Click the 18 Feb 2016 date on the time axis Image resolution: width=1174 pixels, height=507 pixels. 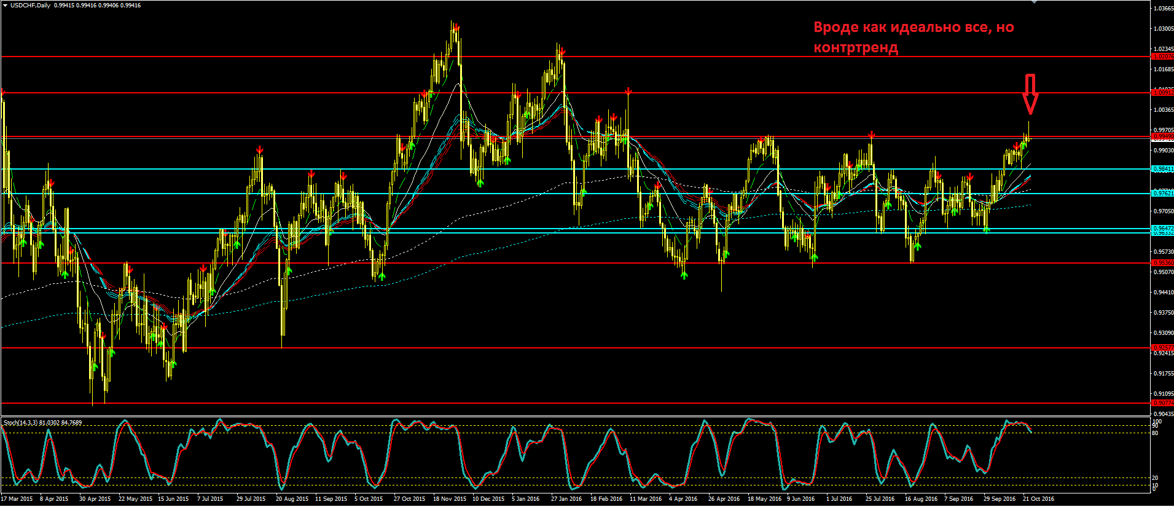click(606, 499)
